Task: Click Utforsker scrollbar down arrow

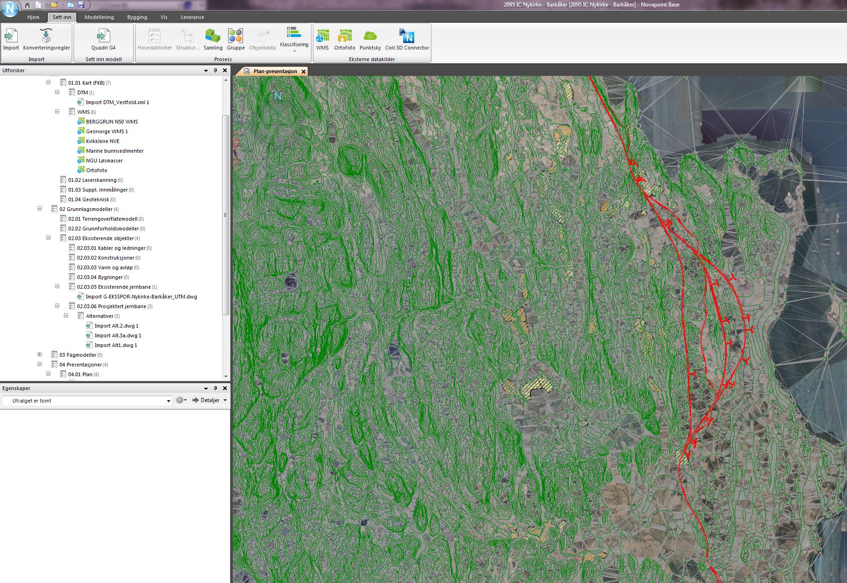Action: [226, 377]
